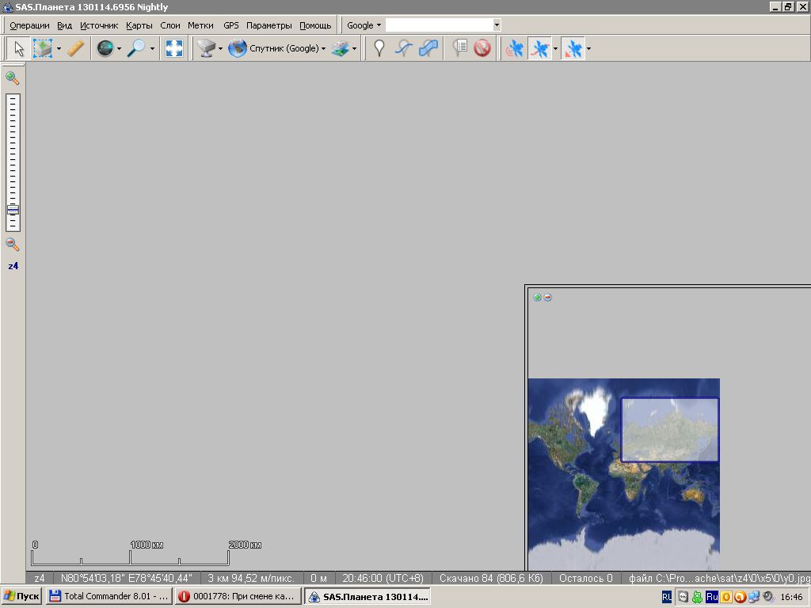Toggle the placemark manager icon
This screenshot has width=811, height=608.
pos(459,49)
